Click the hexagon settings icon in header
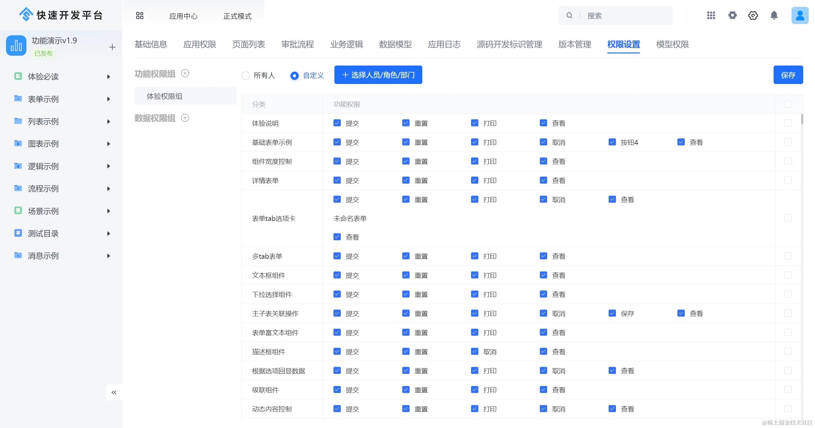Image resolution: width=815 pixels, height=428 pixels. coord(753,16)
